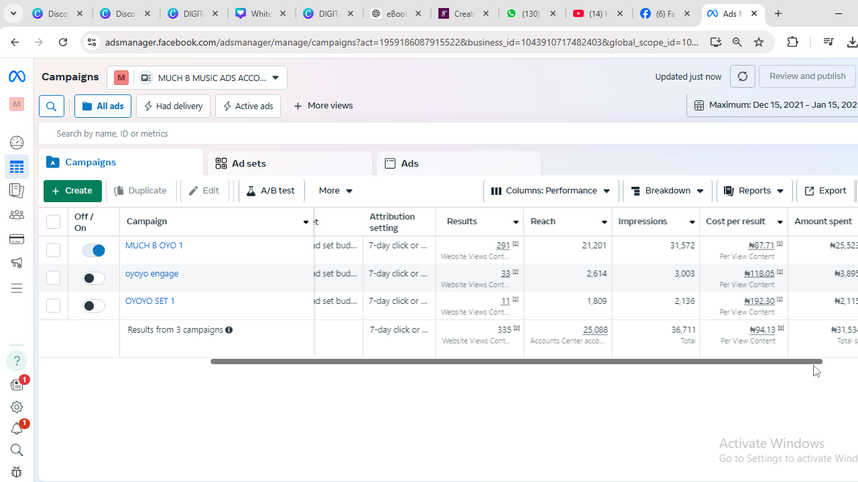Open the Reports dropdown

click(x=754, y=191)
